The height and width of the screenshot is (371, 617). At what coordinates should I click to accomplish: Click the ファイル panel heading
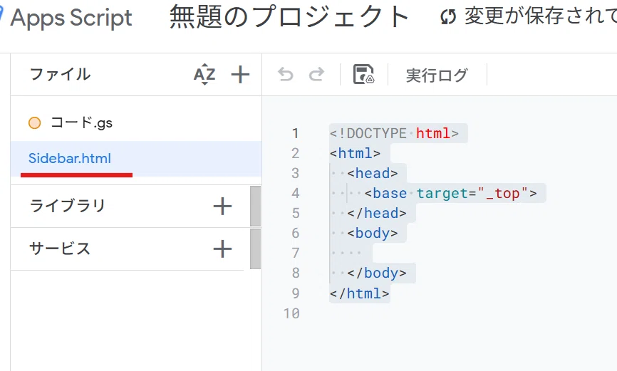[60, 74]
